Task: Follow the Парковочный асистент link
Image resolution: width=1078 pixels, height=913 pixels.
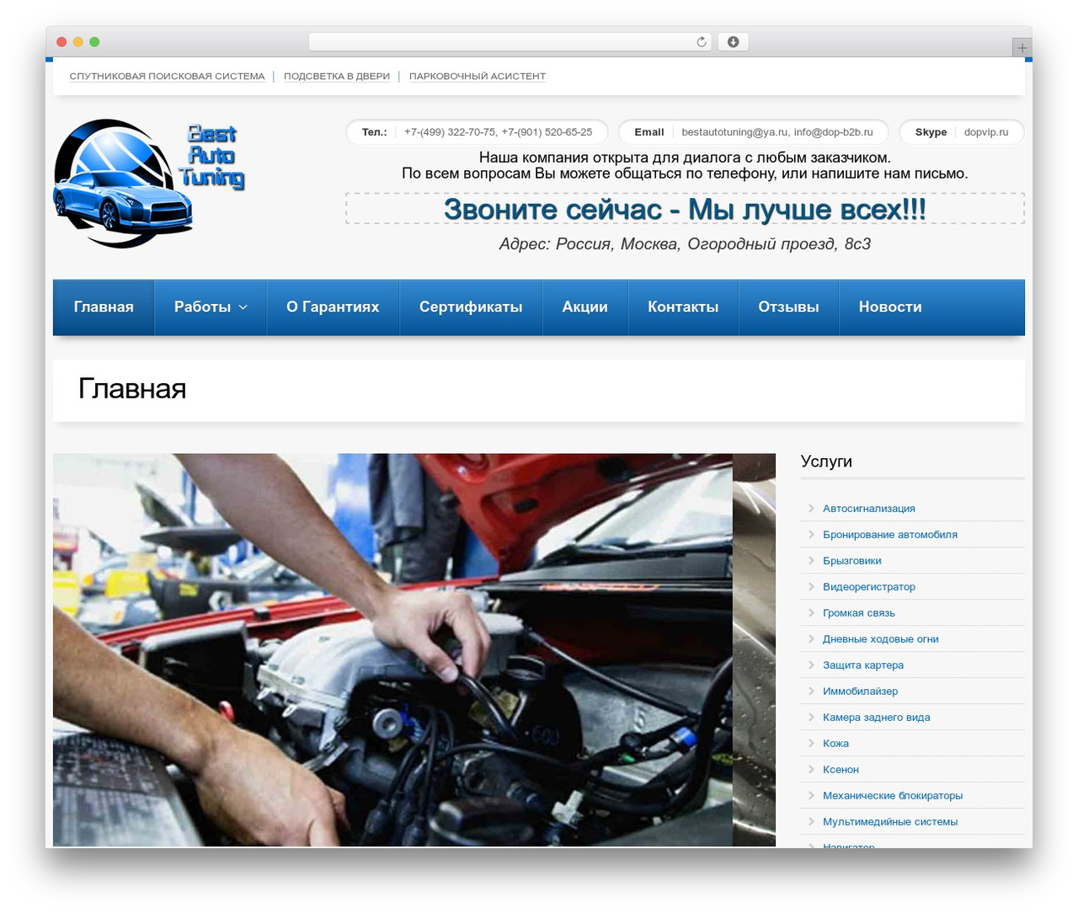Action: (x=478, y=77)
